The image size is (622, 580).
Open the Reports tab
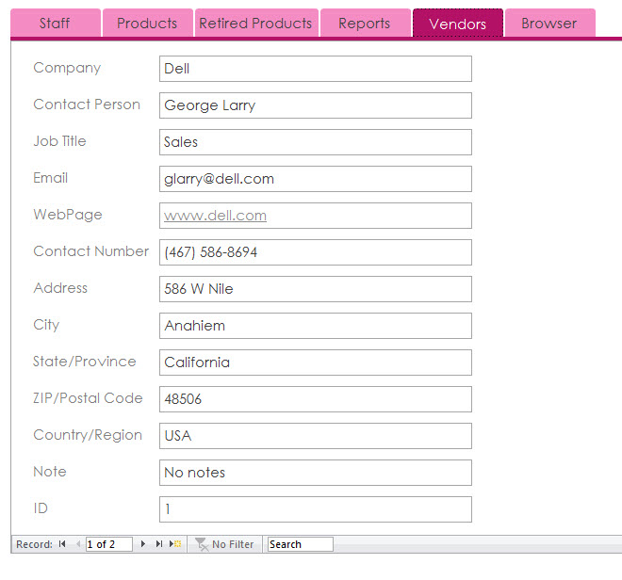click(364, 24)
